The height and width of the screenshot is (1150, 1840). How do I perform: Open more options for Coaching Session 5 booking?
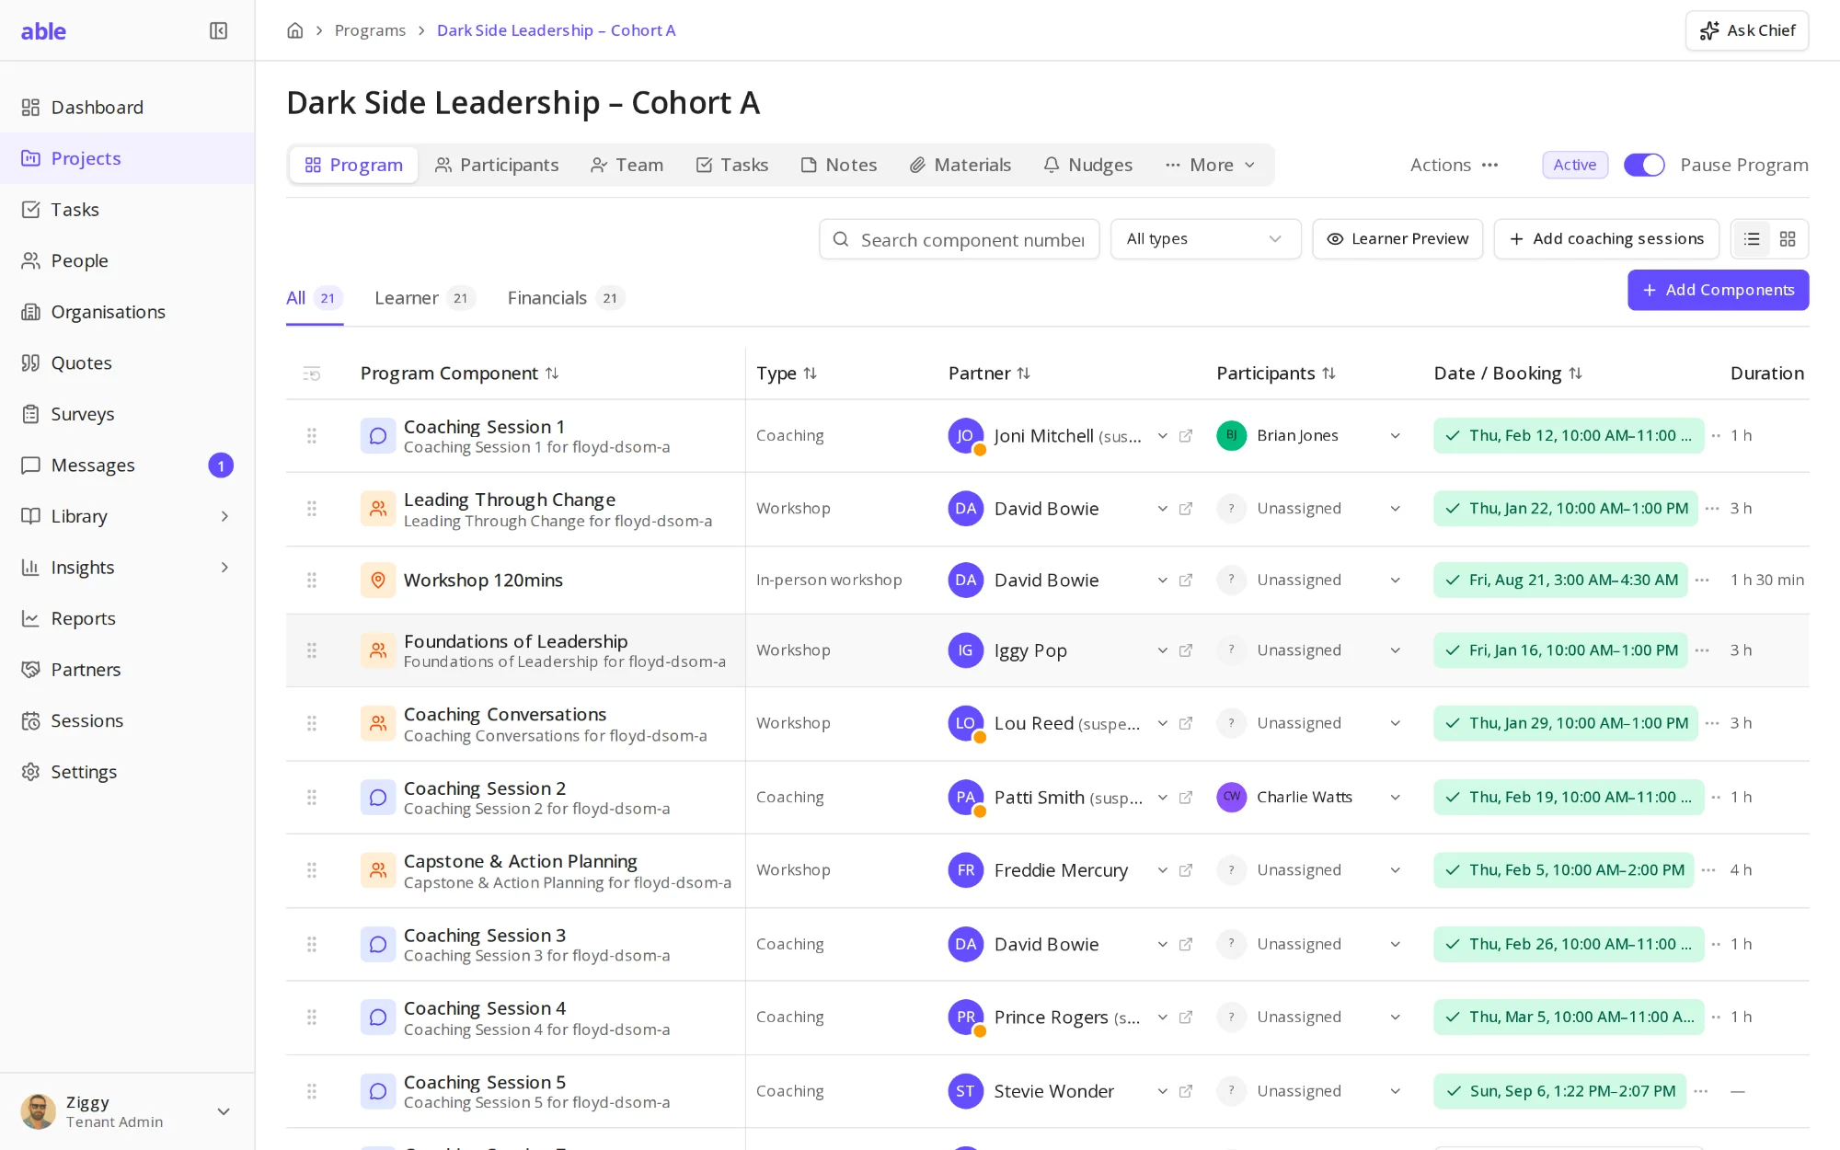tap(1701, 1091)
